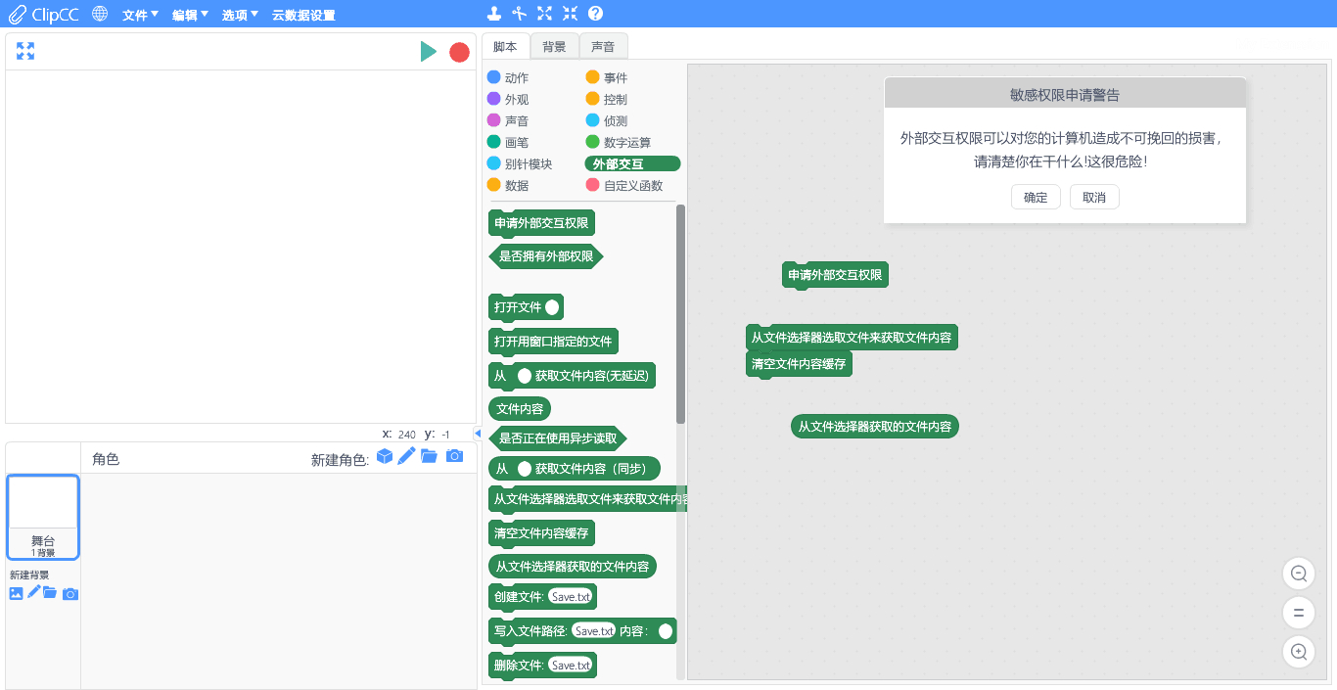Choose new sprite from library icon
The image size is (1337, 690).
click(385, 457)
